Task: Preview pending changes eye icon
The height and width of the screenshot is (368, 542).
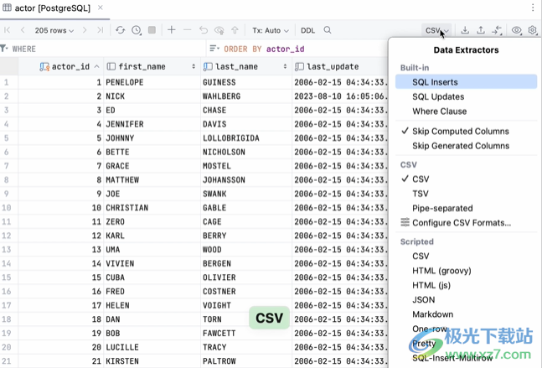Action: tap(219, 30)
